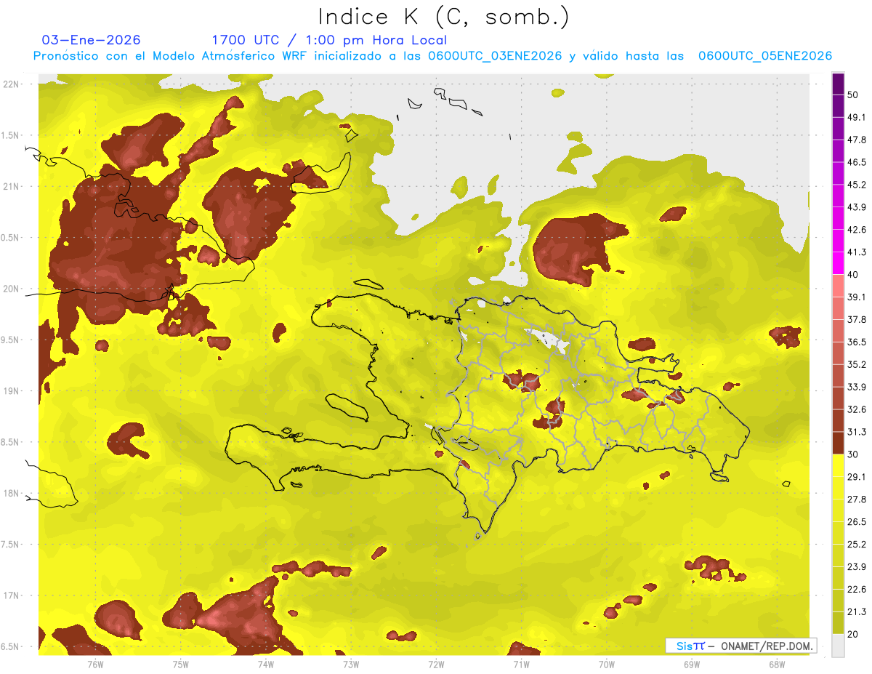Click the '6.5N' latitude tick label

(11, 647)
